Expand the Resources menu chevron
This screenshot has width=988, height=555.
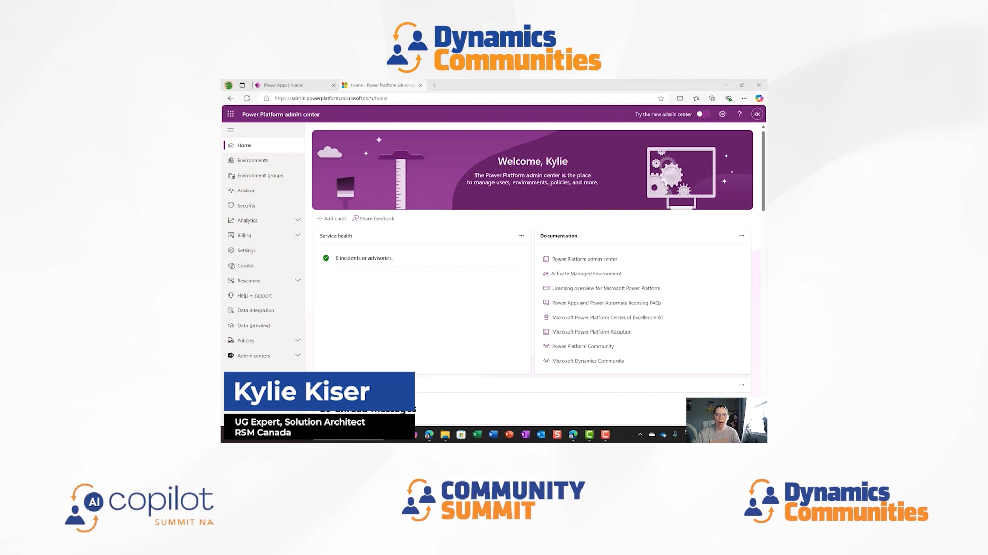(297, 280)
